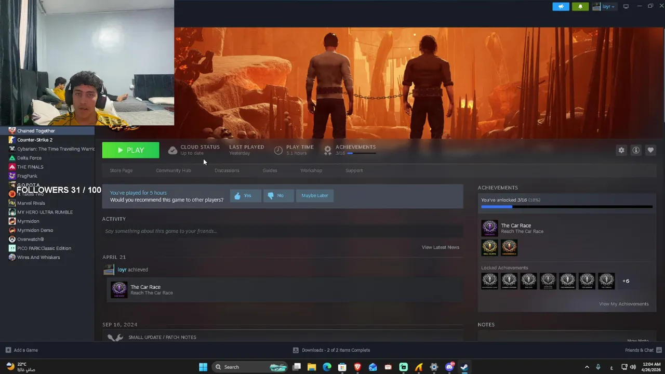Open The Car Race achievement badge in sidebar panel

[x=489, y=228]
